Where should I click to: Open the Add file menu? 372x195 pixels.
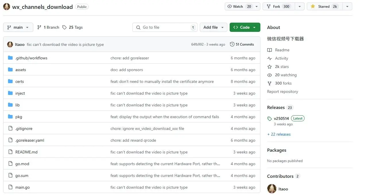click(x=213, y=27)
